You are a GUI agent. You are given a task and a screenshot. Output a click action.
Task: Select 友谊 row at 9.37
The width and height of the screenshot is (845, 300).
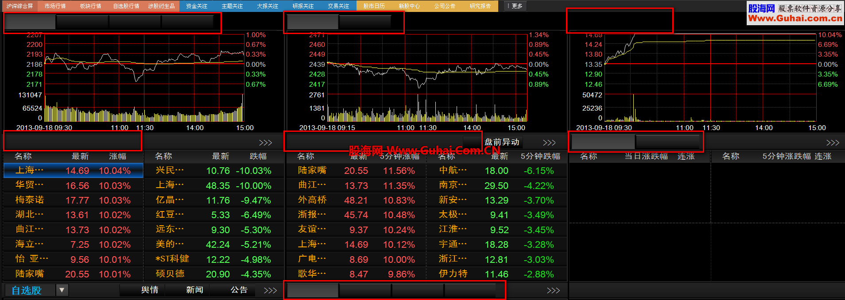[356, 230]
